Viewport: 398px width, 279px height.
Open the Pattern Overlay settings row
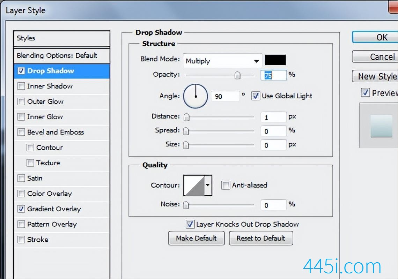point(62,224)
